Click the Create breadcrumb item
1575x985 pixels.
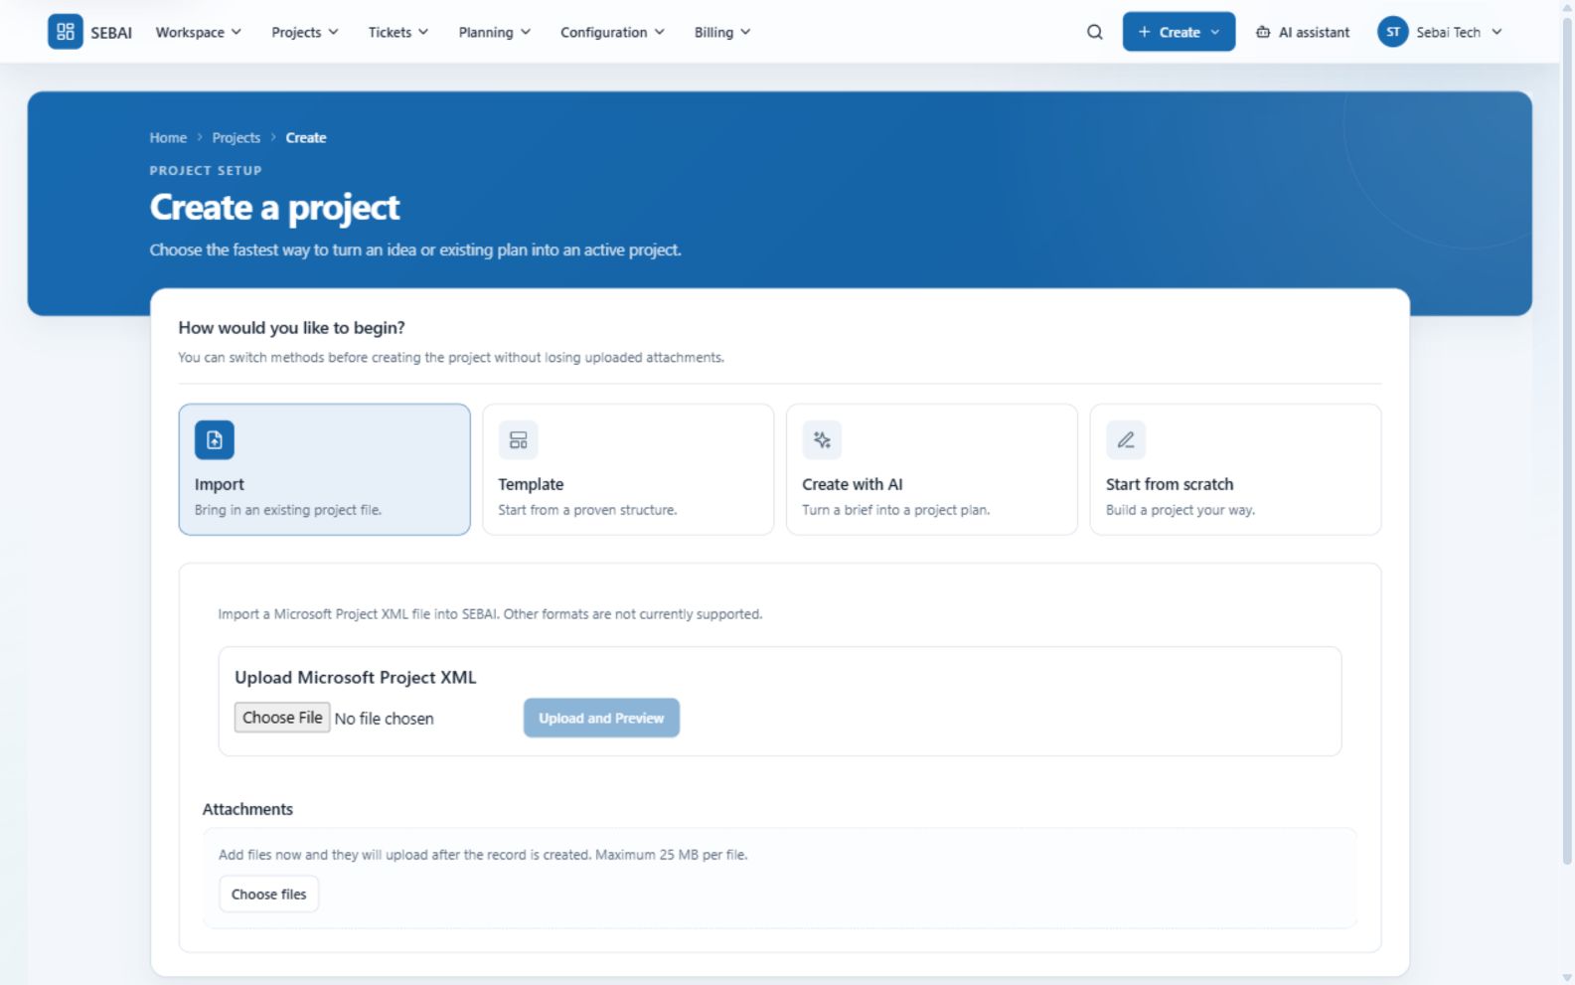coord(306,138)
